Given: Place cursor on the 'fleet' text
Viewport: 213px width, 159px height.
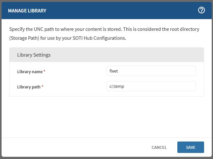Looking at the screenshot, I should point(114,71).
